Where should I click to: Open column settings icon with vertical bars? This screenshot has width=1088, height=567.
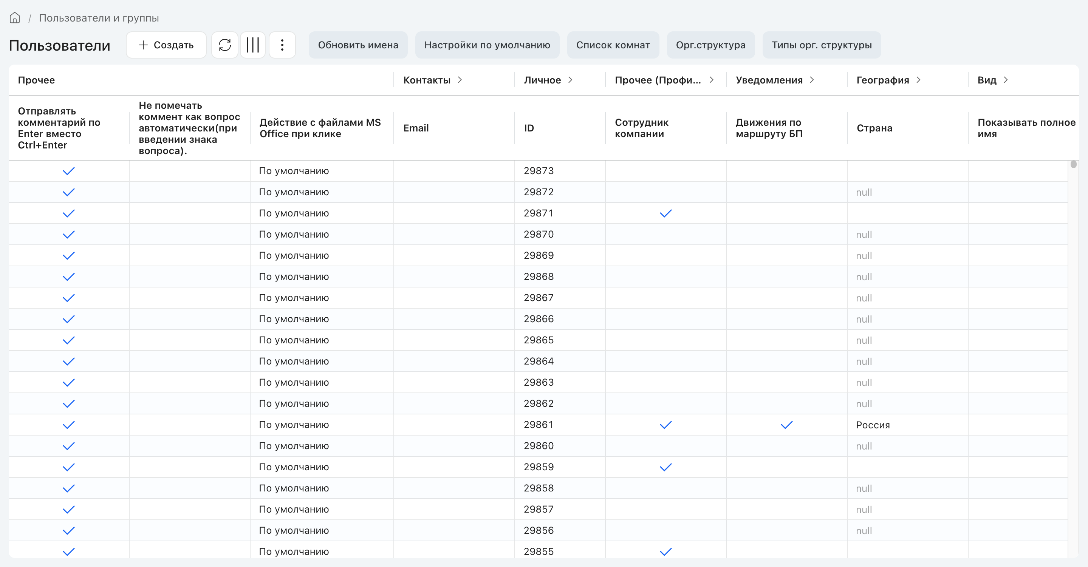point(252,45)
